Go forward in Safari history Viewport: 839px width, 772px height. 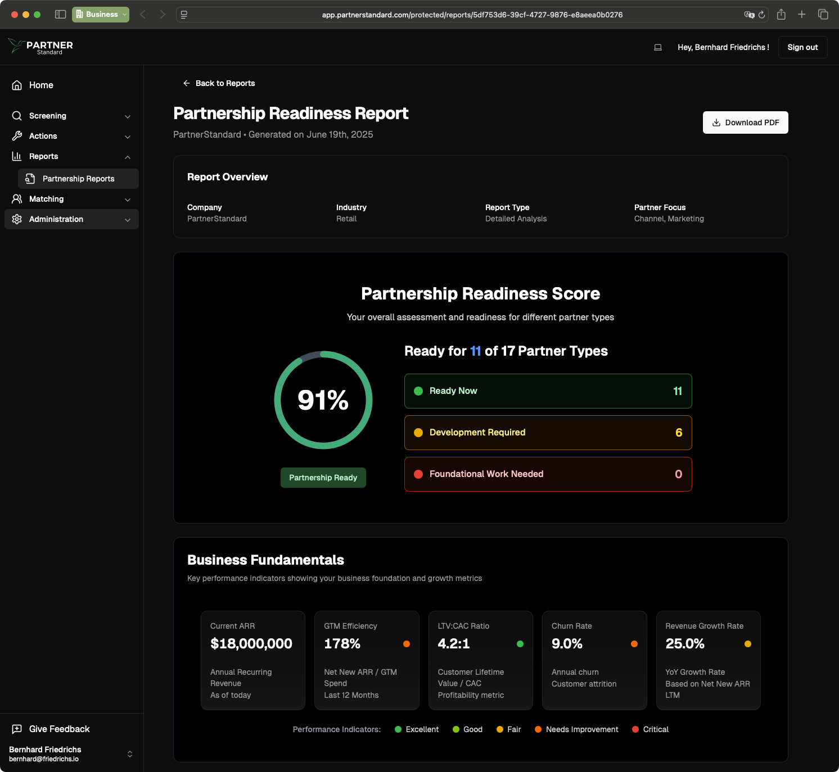(163, 15)
